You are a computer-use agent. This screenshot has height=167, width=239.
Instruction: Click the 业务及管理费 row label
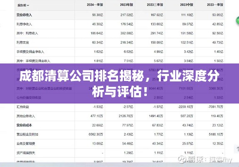[x=25, y=144]
